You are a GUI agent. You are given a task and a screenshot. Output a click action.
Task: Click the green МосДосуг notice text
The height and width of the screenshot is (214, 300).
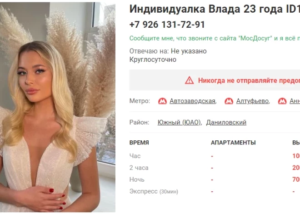(x=215, y=38)
